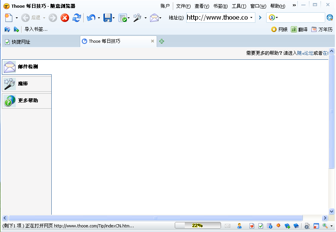Click the status bar blue book icon
The image size is (336, 232).
pos(296,225)
